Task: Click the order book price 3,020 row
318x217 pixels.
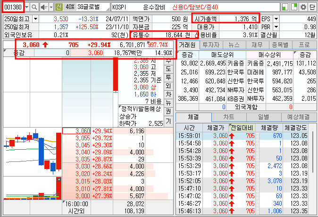Action: click(117, 174)
